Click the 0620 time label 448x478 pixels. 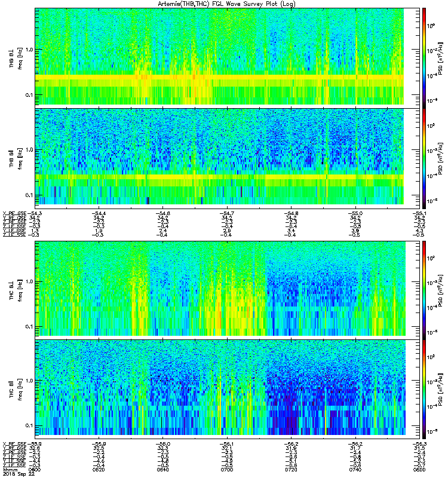(99, 470)
